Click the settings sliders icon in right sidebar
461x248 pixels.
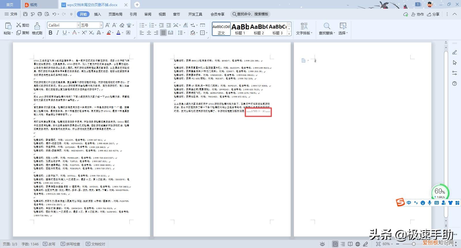(455, 73)
